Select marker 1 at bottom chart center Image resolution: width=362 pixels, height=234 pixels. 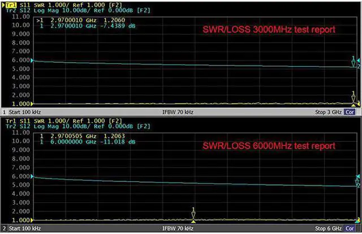click(x=193, y=214)
